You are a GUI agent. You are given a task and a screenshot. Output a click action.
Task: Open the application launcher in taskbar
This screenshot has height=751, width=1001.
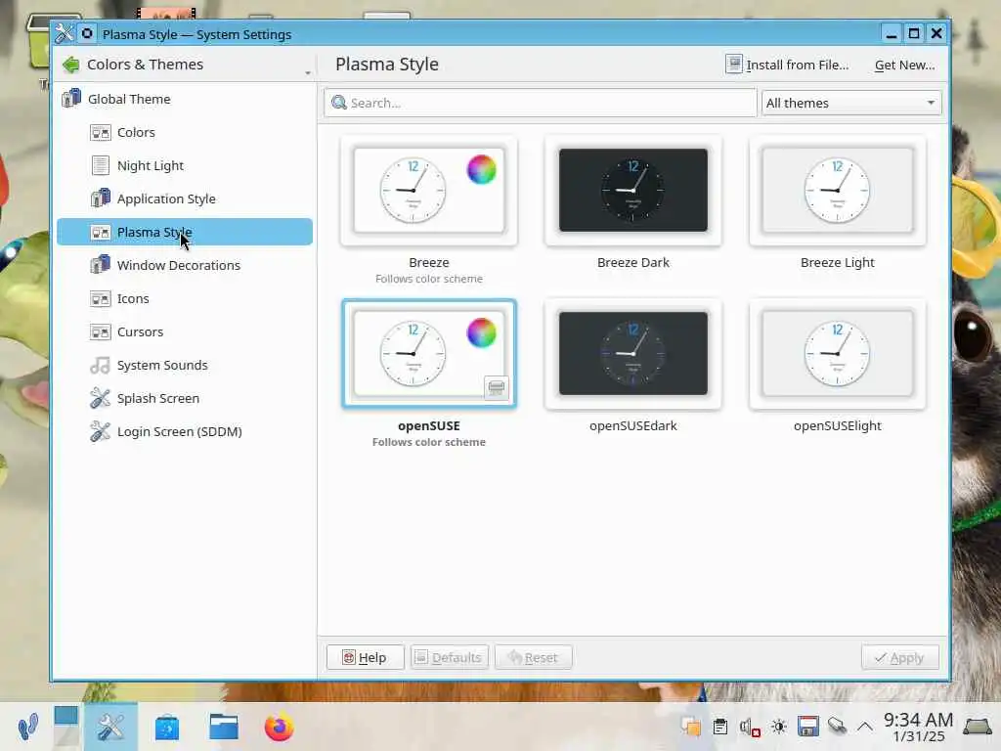point(28,727)
